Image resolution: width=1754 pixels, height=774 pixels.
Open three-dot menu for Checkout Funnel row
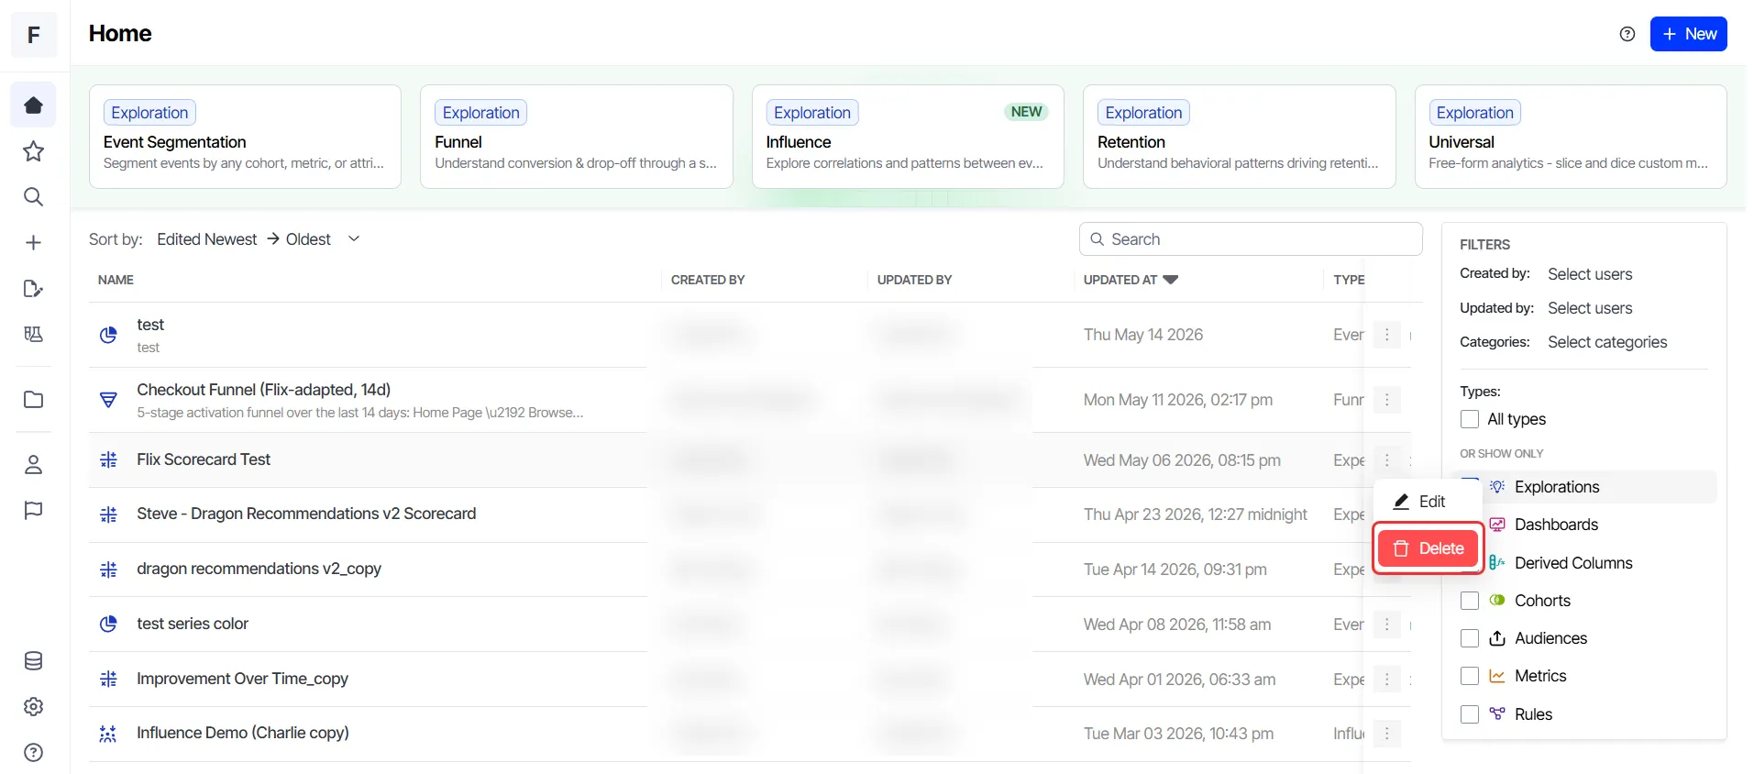(1387, 400)
